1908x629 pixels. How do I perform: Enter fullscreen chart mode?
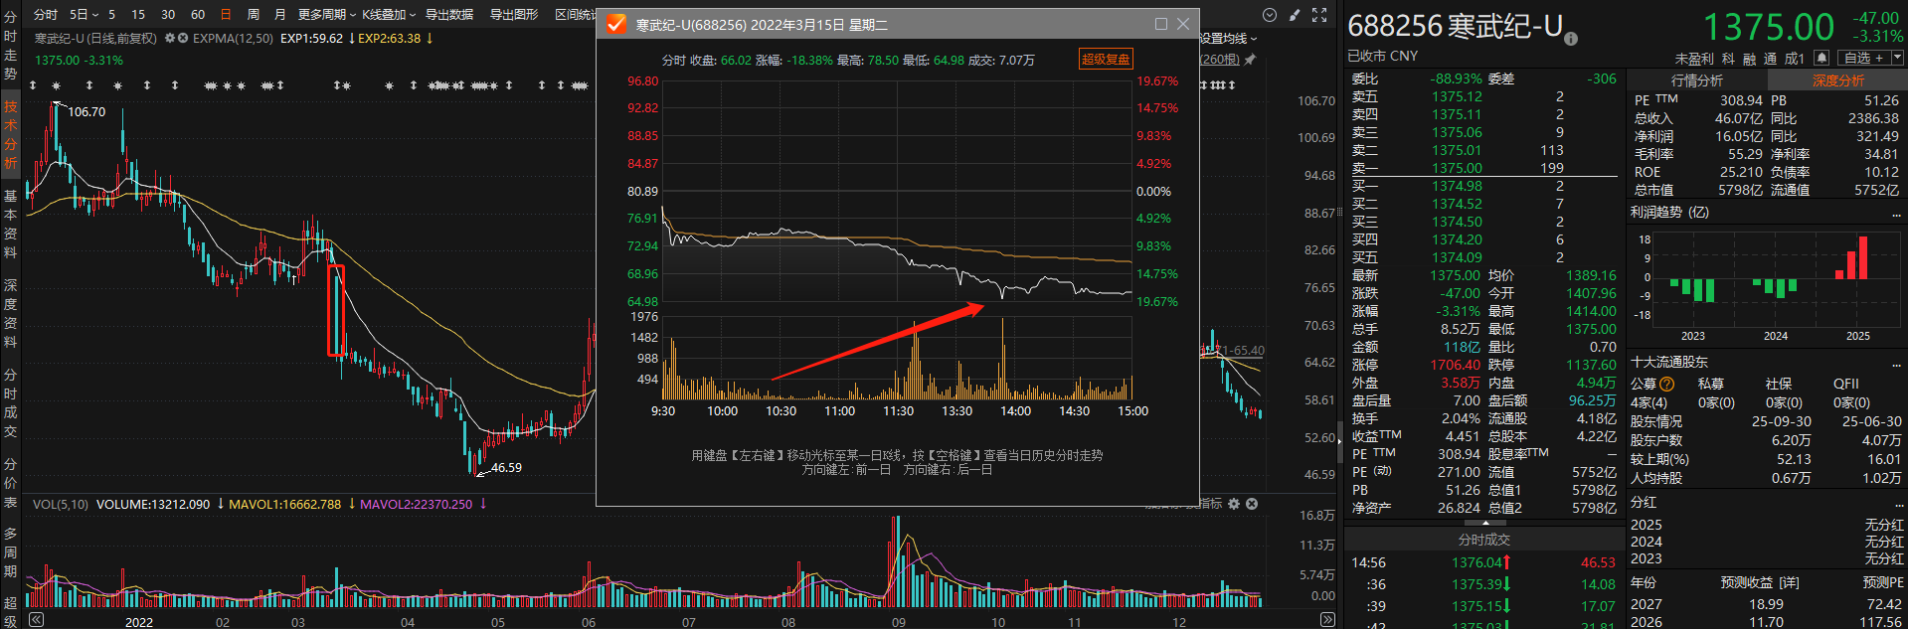pyautogui.click(x=1319, y=15)
